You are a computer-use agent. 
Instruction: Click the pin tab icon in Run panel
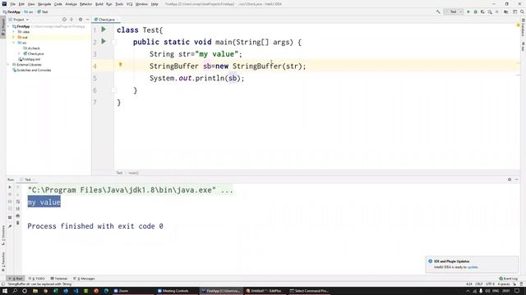pos(10,226)
